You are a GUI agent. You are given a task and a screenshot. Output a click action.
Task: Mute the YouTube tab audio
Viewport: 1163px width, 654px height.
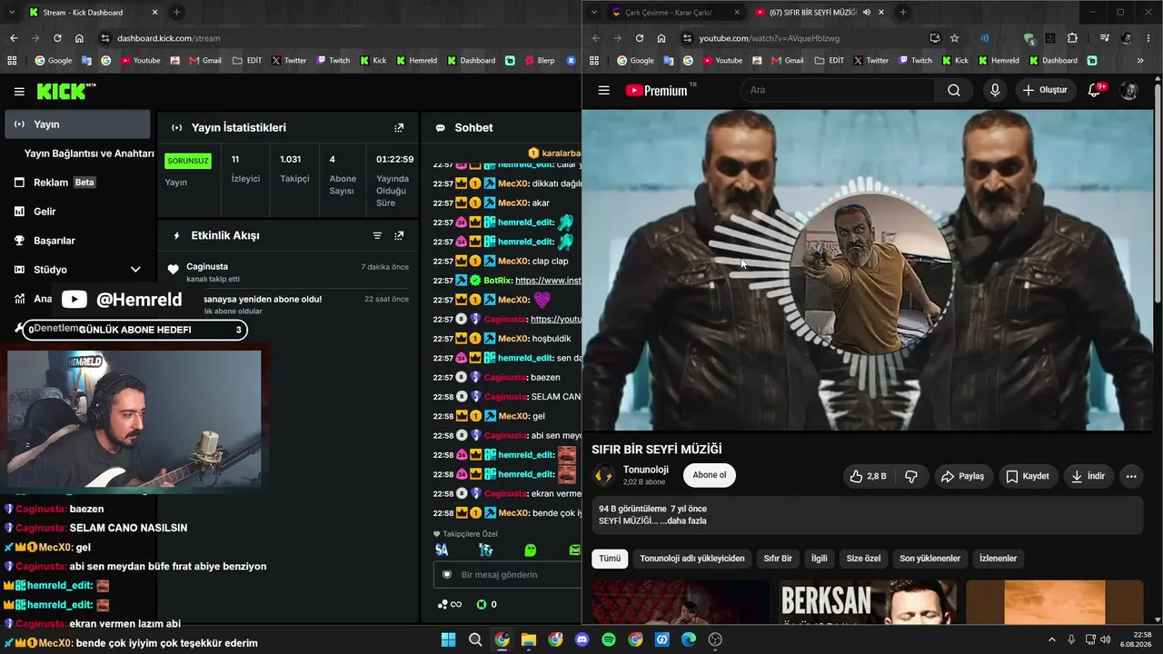866,13
